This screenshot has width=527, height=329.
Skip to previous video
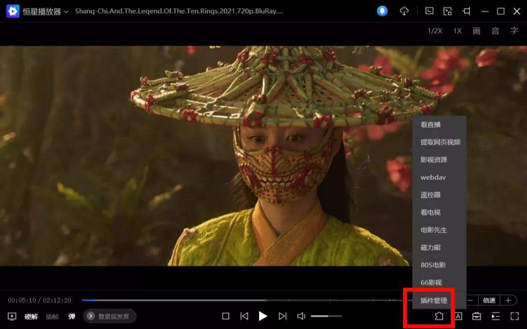click(244, 316)
